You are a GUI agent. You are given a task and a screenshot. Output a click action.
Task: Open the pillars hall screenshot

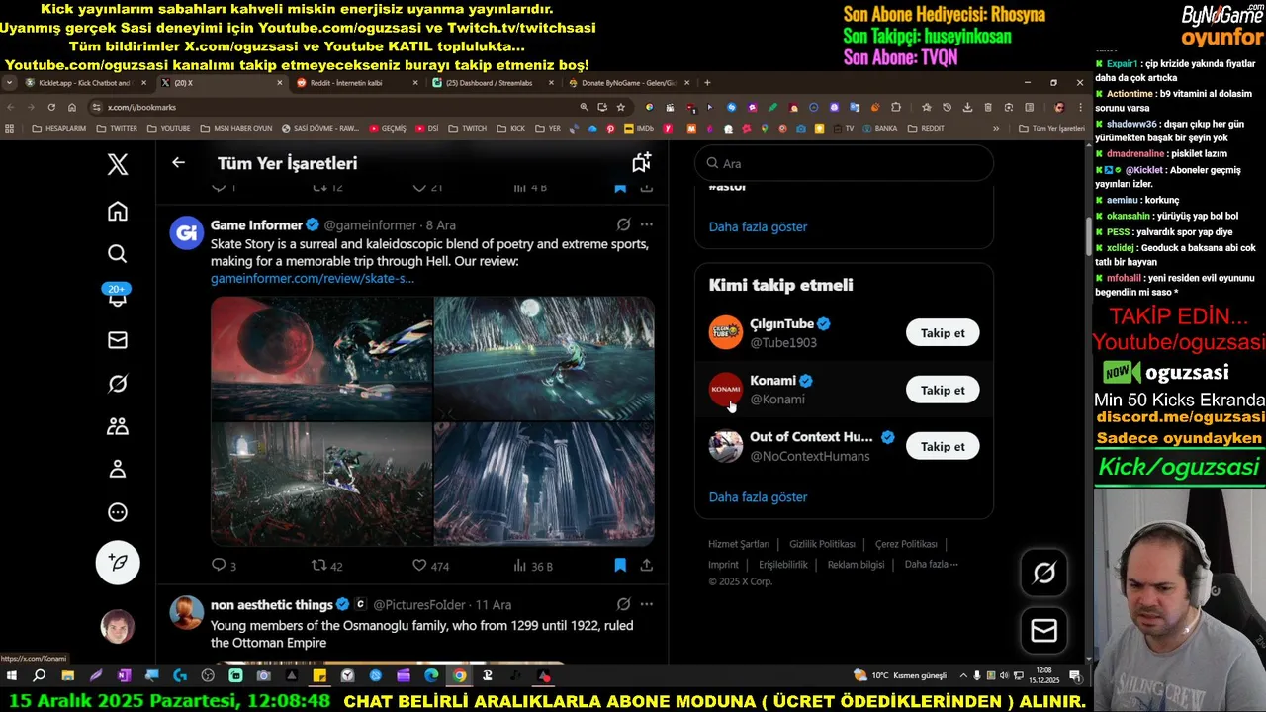(544, 484)
